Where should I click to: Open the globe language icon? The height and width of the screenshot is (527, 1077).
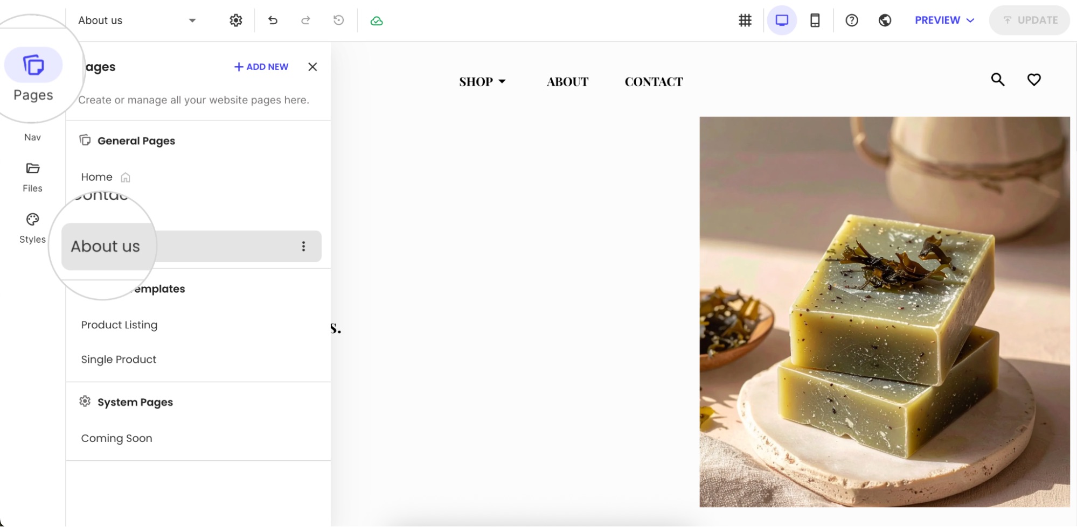click(885, 20)
